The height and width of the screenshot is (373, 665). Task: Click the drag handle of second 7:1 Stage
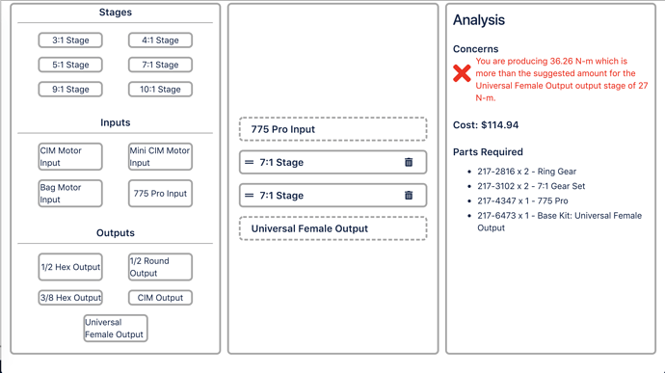[x=250, y=196]
